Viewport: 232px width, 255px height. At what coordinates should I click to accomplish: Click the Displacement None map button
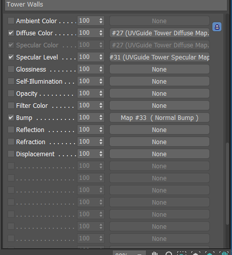(160, 154)
